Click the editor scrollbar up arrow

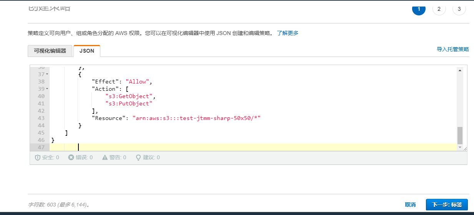coord(460,70)
